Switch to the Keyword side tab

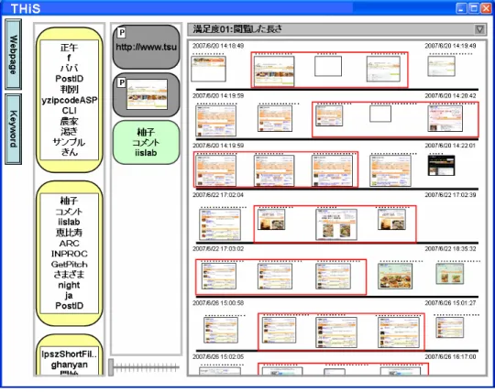click(x=13, y=129)
